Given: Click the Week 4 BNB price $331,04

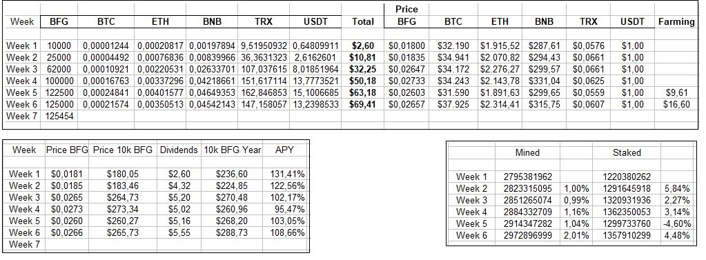Looking at the screenshot, I should (x=544, y=81).
